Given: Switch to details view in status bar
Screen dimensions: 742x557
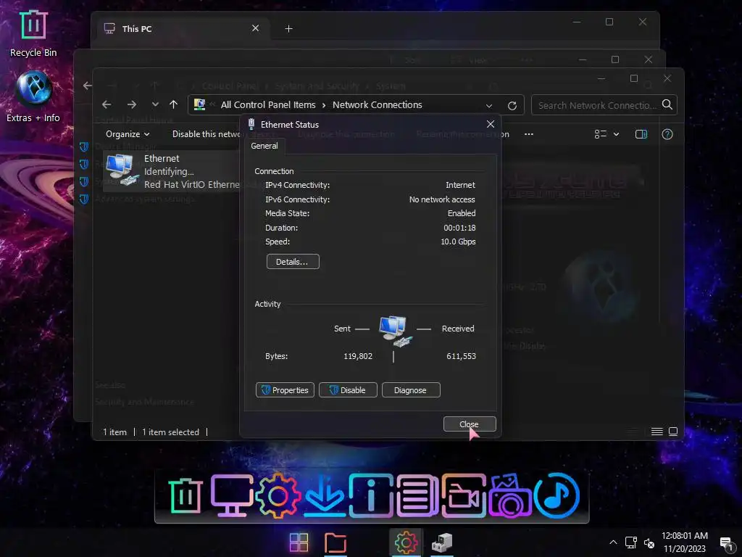Looking at the screenshot, I should pos(656,432).
